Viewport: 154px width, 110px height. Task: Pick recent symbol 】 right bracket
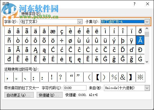coord(131,77)
